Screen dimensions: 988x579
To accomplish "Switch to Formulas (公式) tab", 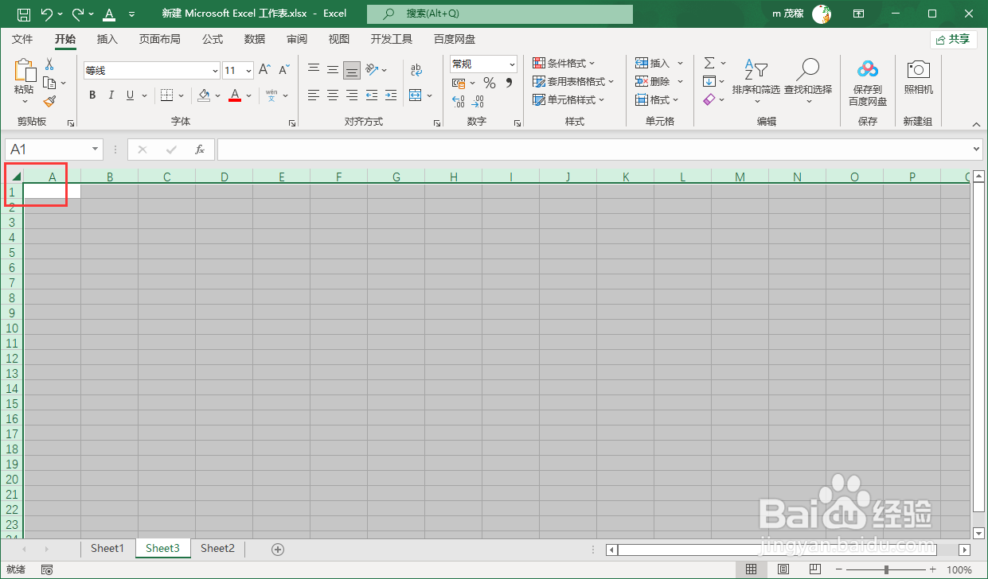I will [x=213, y=39].
